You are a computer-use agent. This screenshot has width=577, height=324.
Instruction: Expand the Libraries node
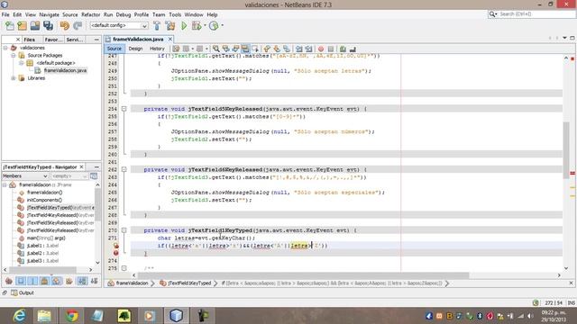click(14, 78)
